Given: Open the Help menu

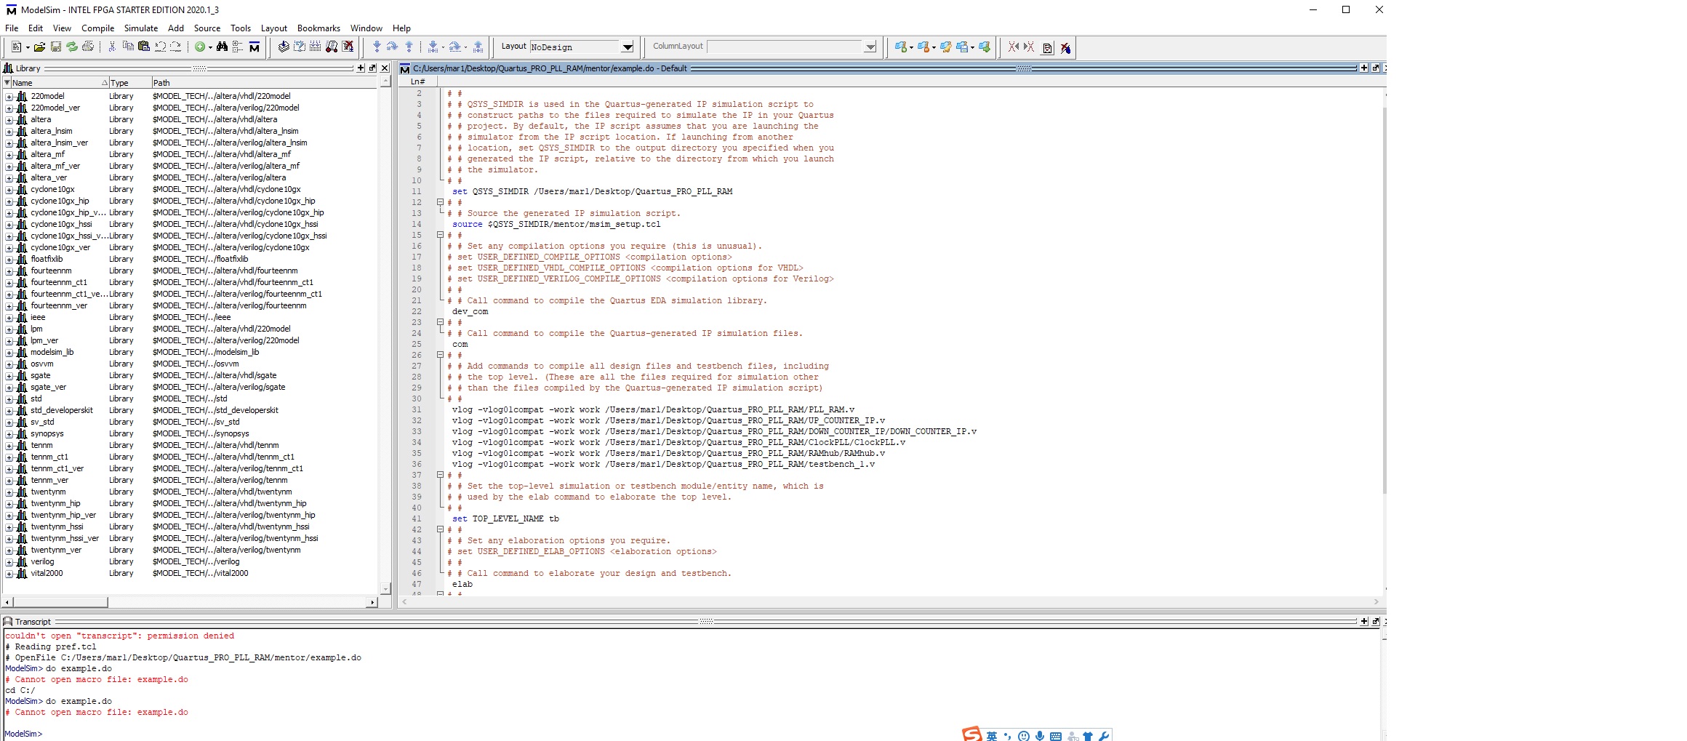Looking at the screenshot, I should [x=401, y=28].
